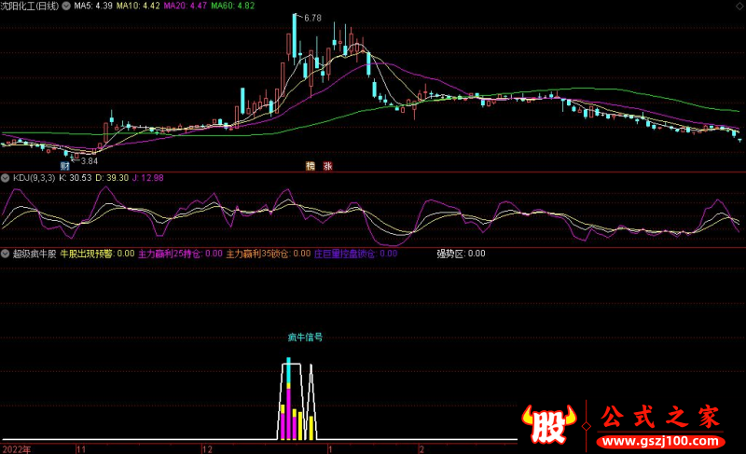Click the 6.78 high price marker
The image size is (746, 454).
(311, 19)
